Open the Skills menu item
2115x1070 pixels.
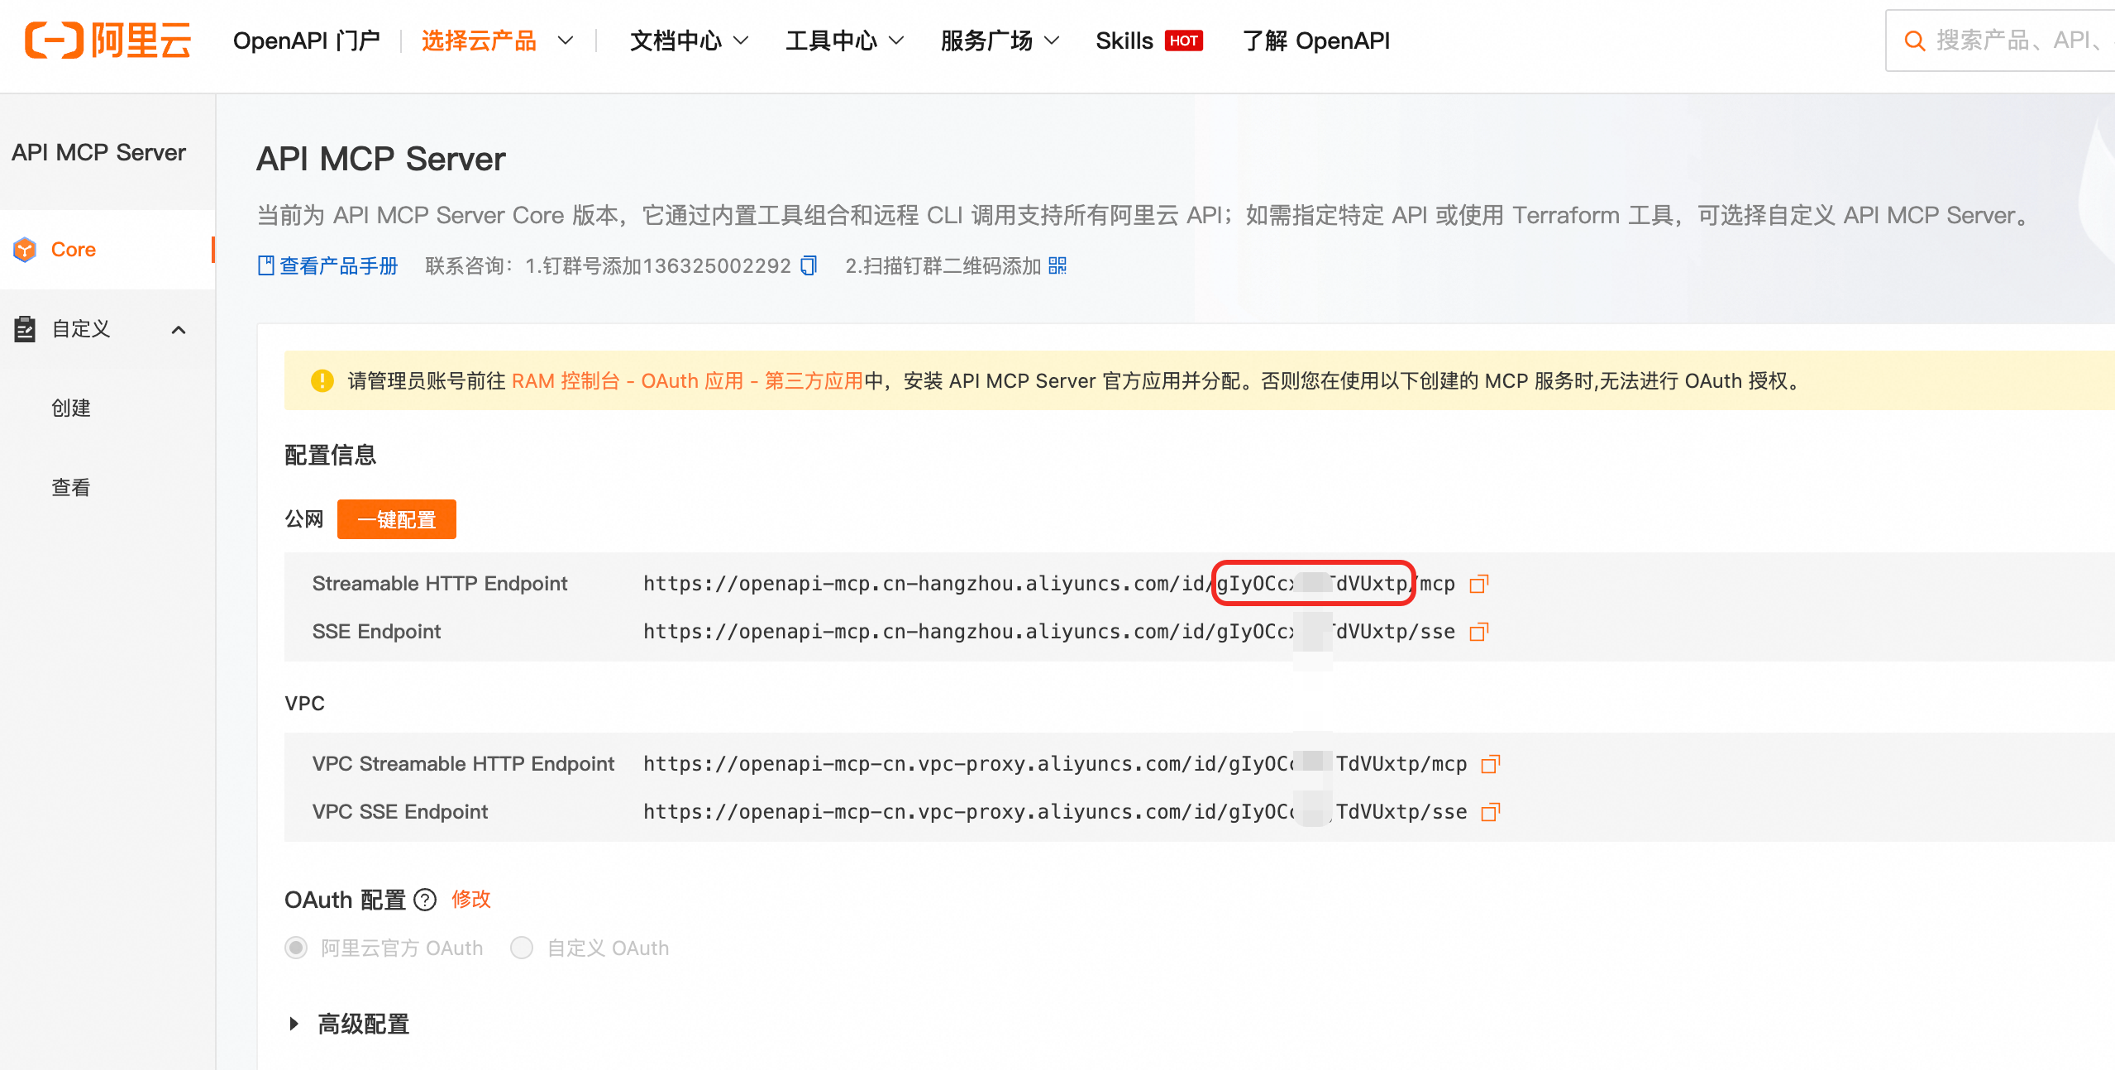click(1124, 41)
